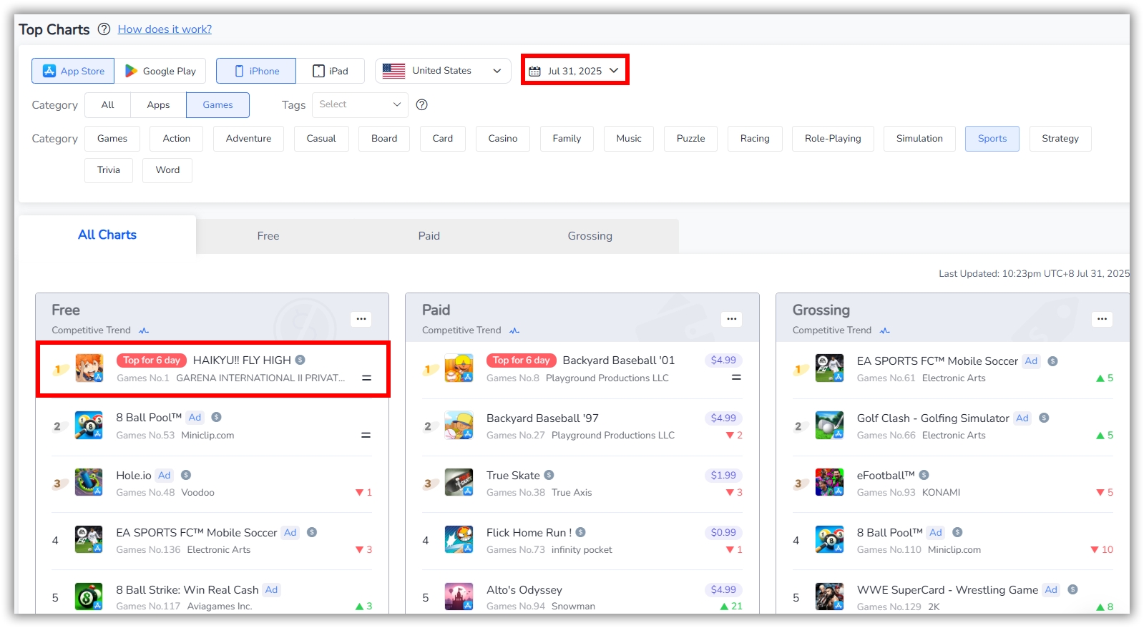Open Competitive Trend in Grossing chart

click(841, 330)
